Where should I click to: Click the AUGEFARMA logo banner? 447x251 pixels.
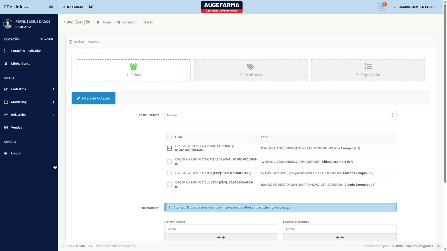[222, 7]
